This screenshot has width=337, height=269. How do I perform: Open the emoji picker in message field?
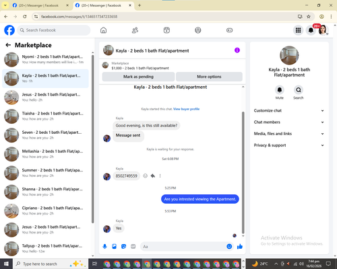coord(229,247)
